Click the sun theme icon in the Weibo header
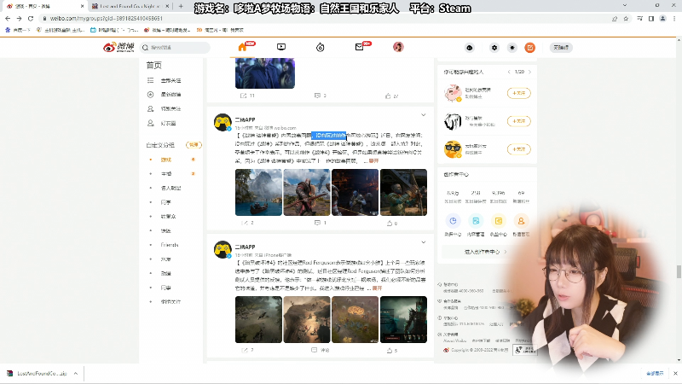This screenshot has height=384, width=682. click(512, 48)
